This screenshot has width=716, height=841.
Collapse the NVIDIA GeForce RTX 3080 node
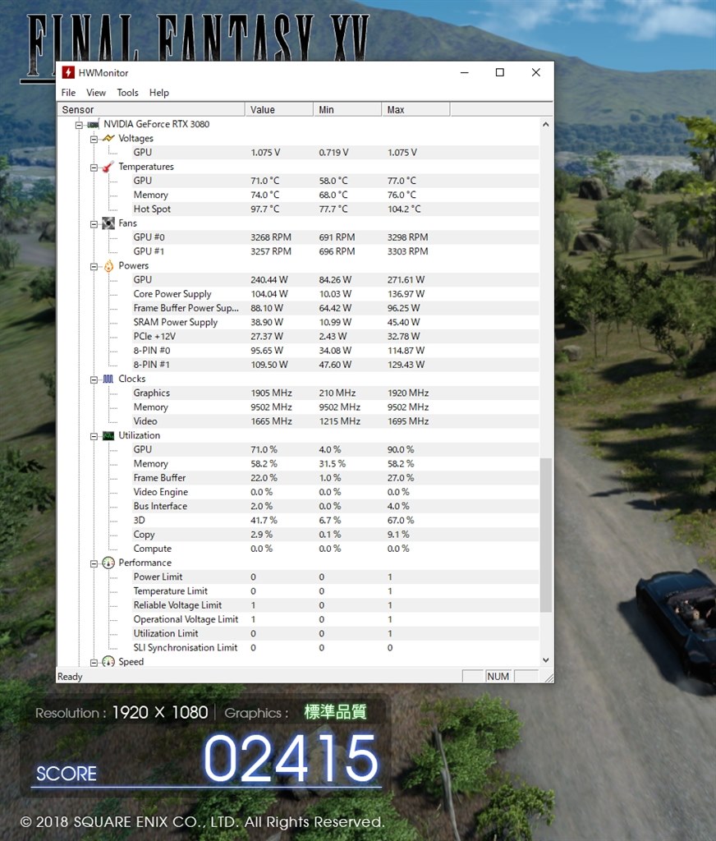tap(79, 125)
